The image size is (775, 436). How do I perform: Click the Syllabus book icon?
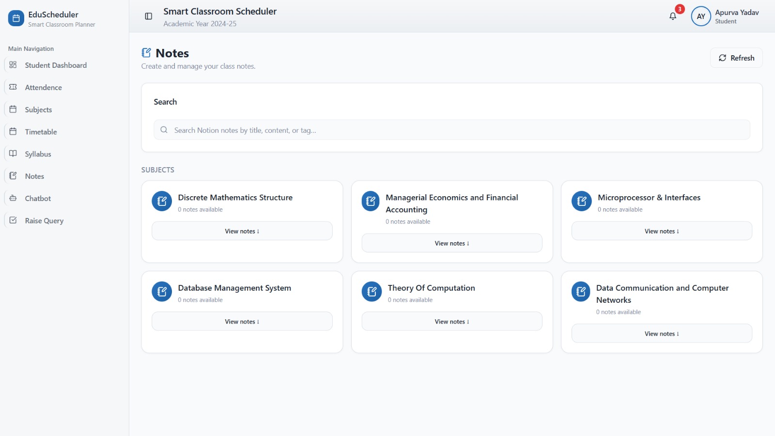click(13, 154)
